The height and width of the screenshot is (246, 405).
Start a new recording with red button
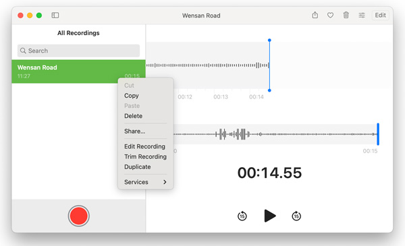(79, 216)
